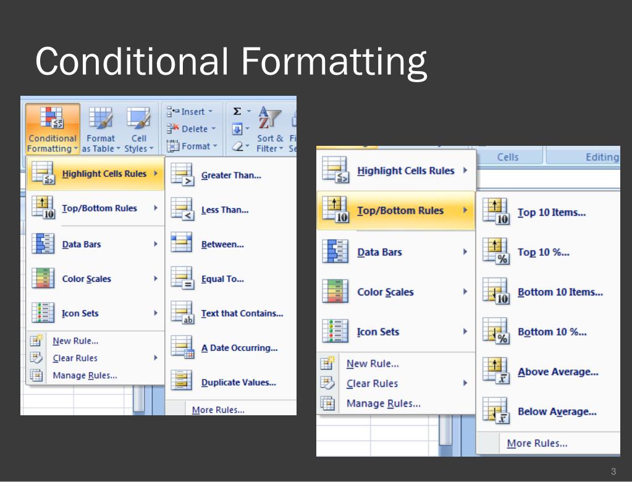Click the Editing group label
This screenshot has width=632, height=482.
(x=602, y=156)
